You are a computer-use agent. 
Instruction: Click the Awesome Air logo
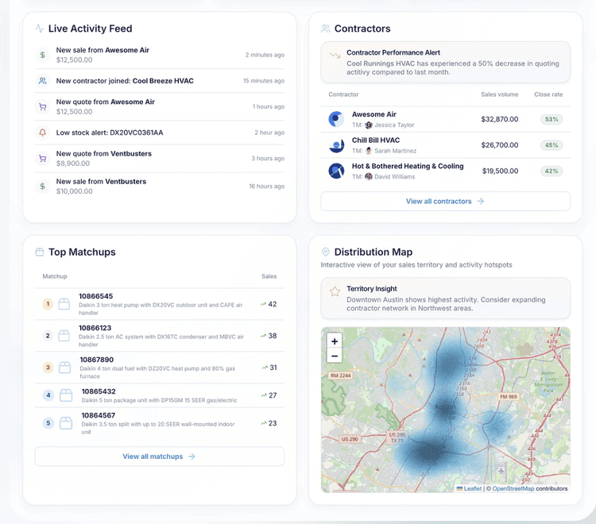point(336,119)
